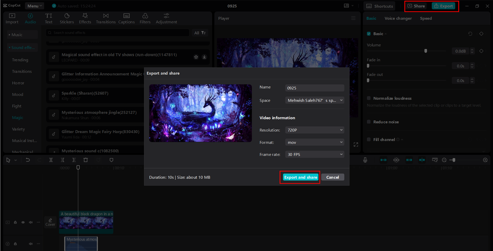Open the Format mov dropdown

[315, 142]
